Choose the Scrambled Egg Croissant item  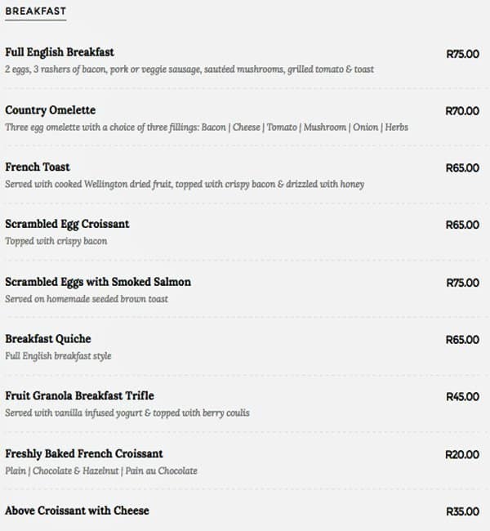(67, 224)
